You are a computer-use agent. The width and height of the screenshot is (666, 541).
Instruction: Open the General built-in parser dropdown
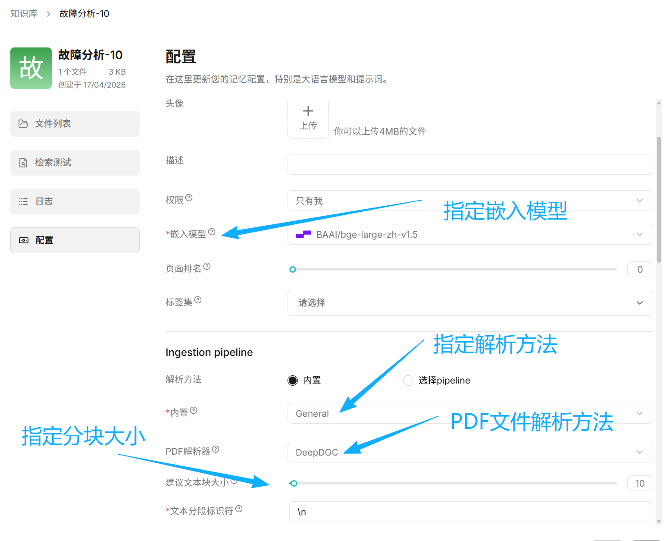pos(470,413)
